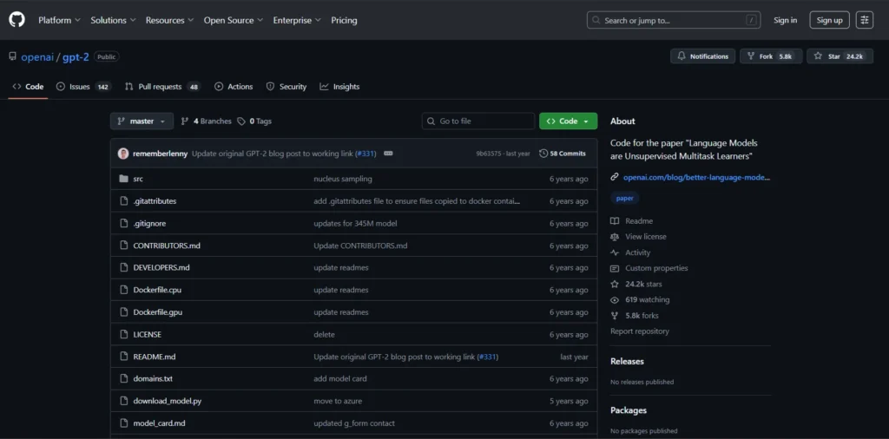The width and height of the screenshot is (889, 439).
Task: Open commit hash 9b63575
Action: tap(488, 154)
